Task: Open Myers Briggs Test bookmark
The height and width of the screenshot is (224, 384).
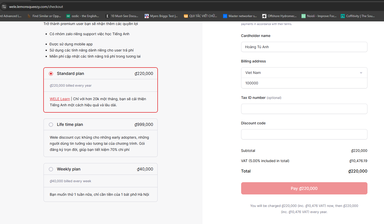Action: pyautogui.click(x=161, y=16)
